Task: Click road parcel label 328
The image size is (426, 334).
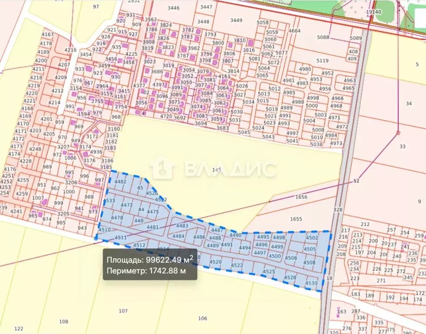Action: 338,210
